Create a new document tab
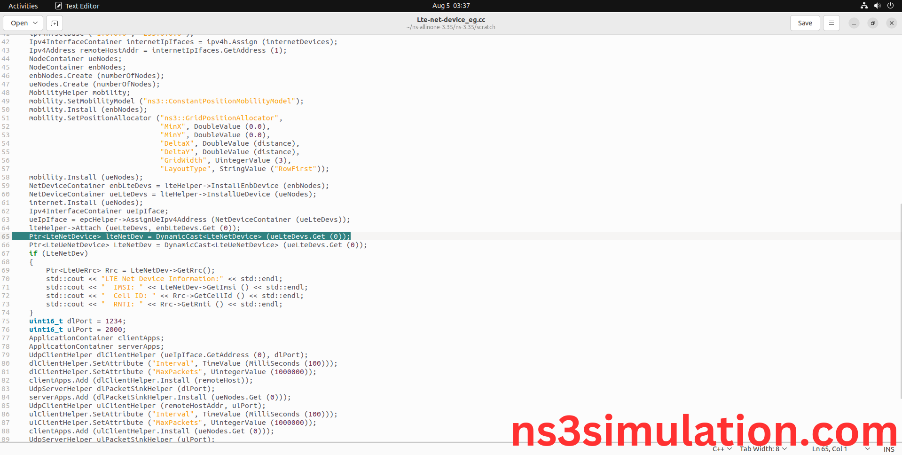The height and width of the screenshot is (455, 902). pos(55,23)
